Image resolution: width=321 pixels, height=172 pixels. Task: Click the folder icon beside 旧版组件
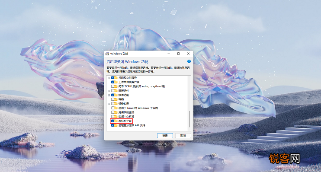pyautogui.click(x=116, y=91)
